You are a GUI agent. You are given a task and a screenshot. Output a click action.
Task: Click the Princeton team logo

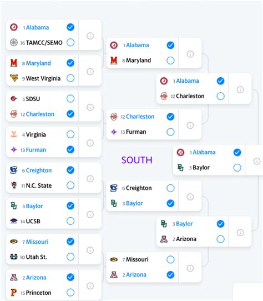click(x=14, y=293)
